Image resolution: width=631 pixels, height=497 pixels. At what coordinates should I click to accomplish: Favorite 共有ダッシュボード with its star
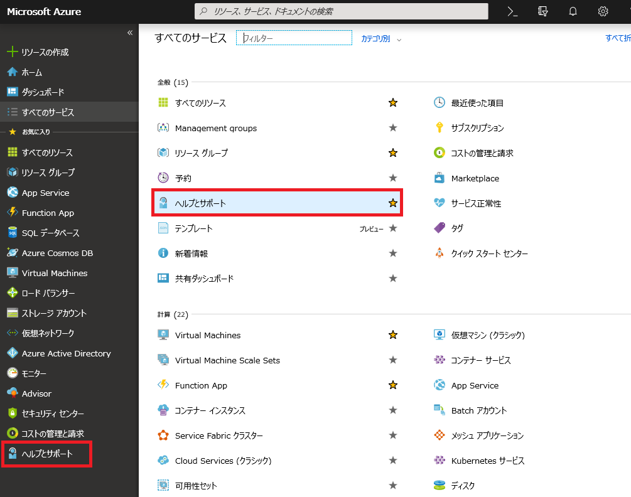393,278
